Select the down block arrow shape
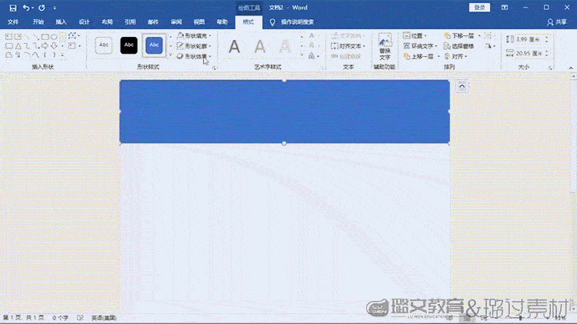The height and width of the screenshot is (324, 577). click(54, 46)
